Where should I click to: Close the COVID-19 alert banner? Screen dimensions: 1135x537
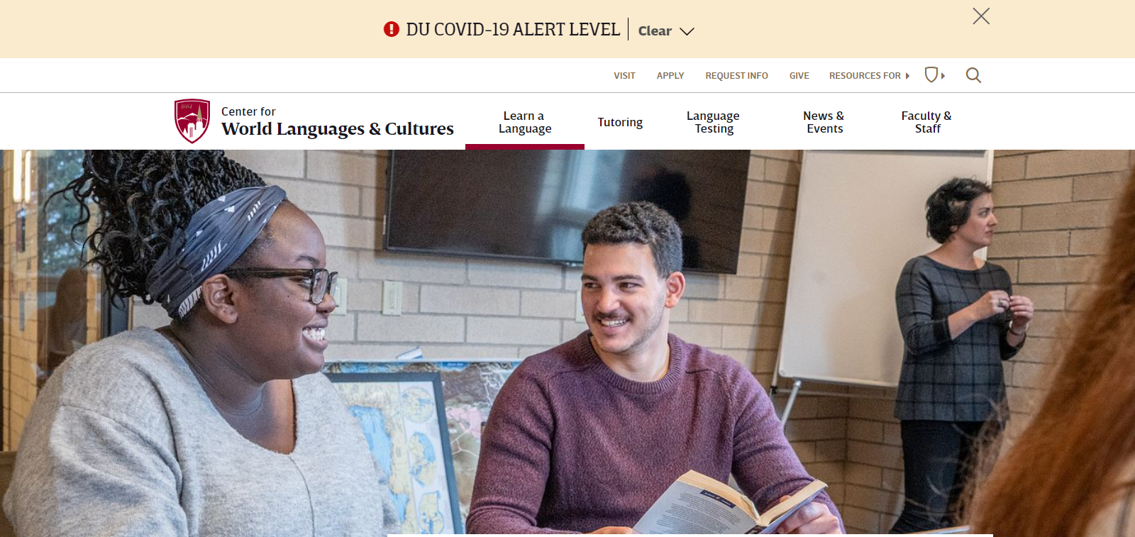tap(981, 16)
